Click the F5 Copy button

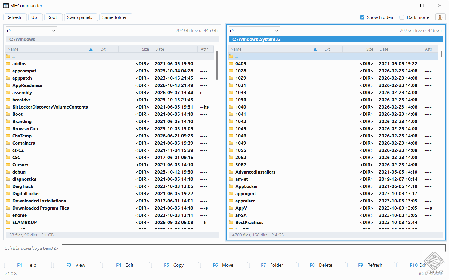coord(175,265)
